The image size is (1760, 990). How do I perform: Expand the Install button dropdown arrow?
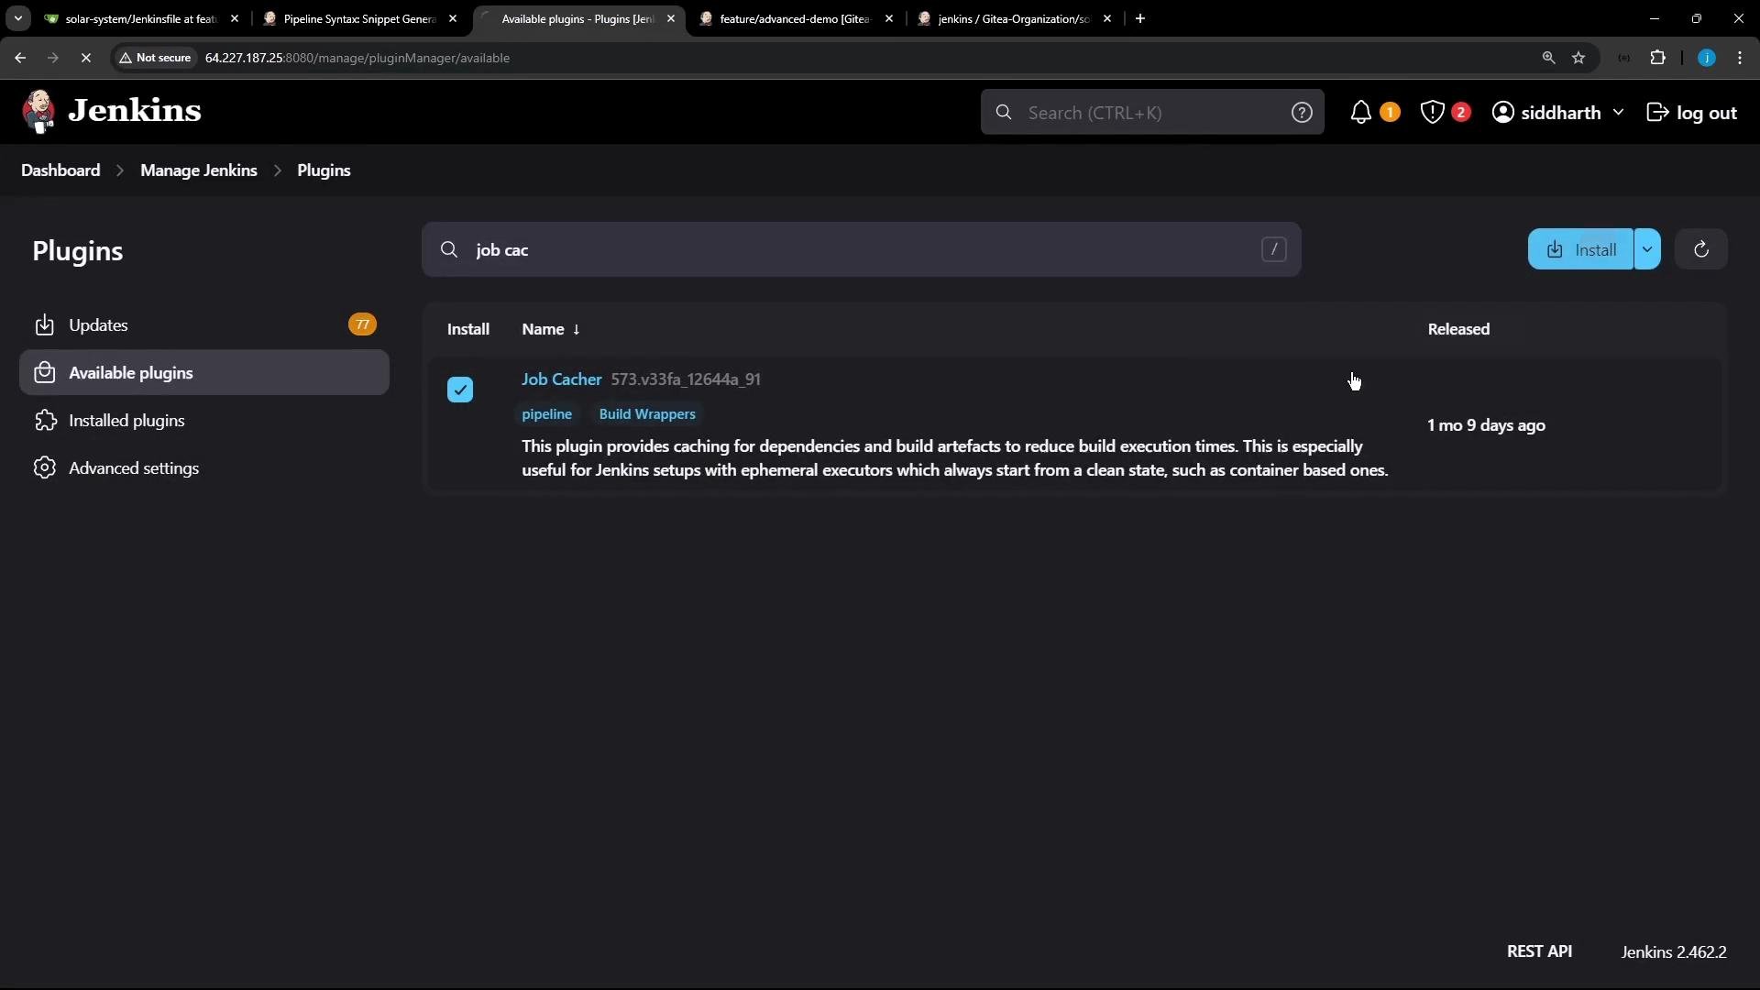coord(1647,249)
